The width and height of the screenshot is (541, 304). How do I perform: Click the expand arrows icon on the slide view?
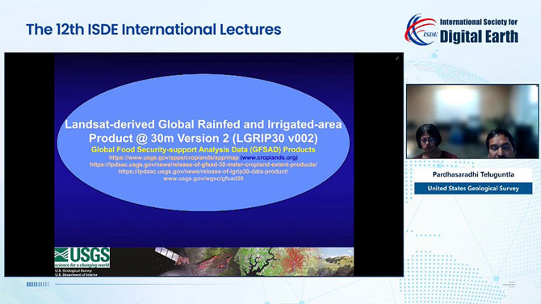pyautogui.click(x=397, y=59)
